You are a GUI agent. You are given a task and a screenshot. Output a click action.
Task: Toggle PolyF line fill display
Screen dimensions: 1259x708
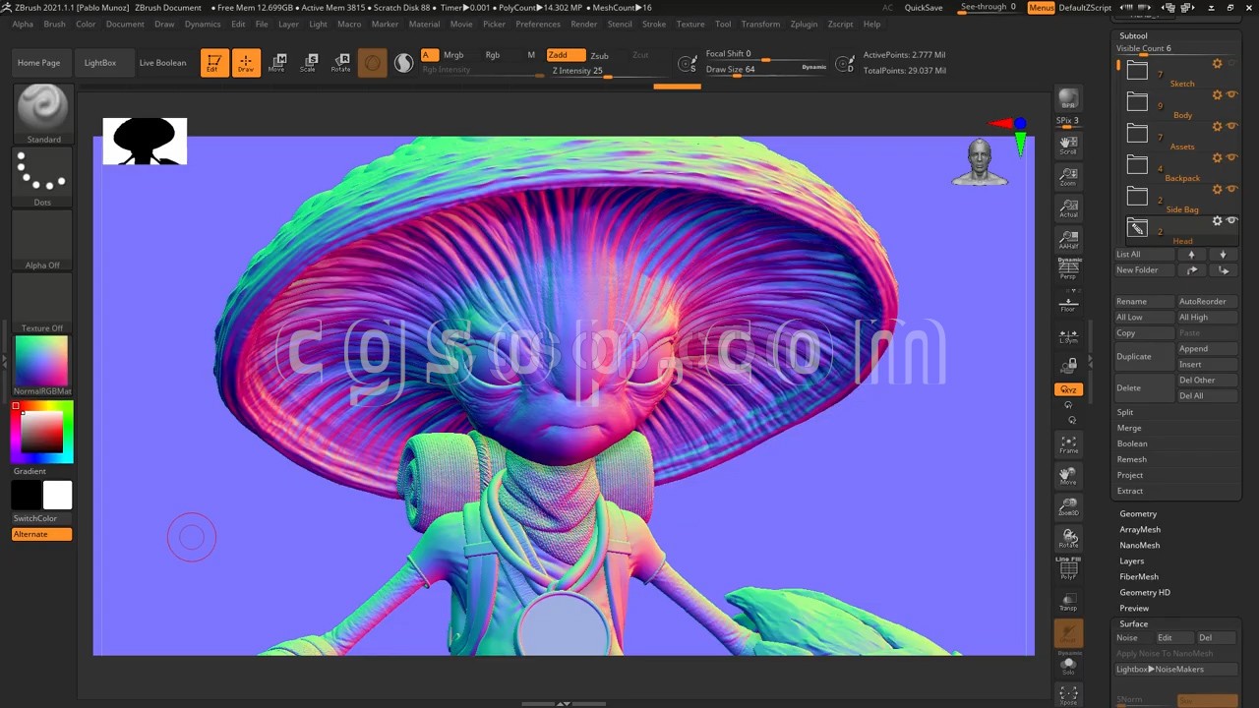(1068, 569)
